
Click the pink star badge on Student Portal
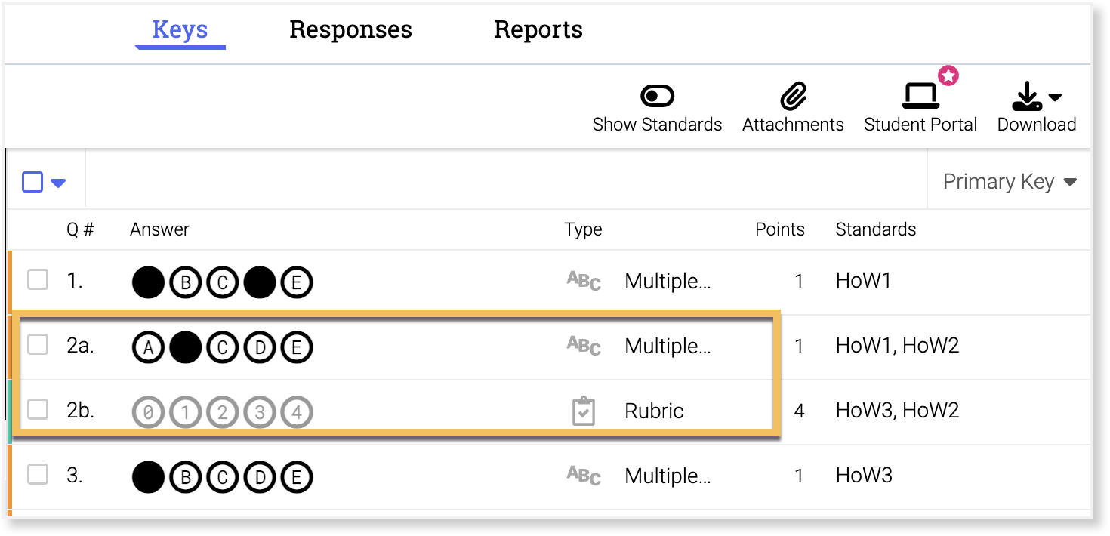(x=948, y=75)
